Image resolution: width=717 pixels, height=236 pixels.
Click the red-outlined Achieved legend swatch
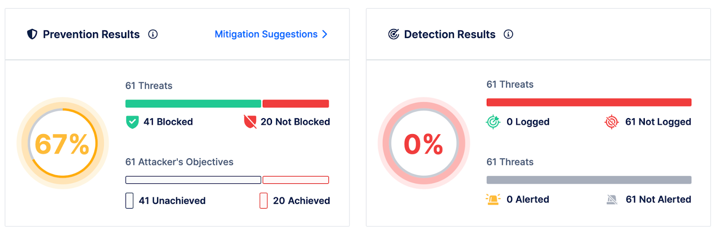263,201
